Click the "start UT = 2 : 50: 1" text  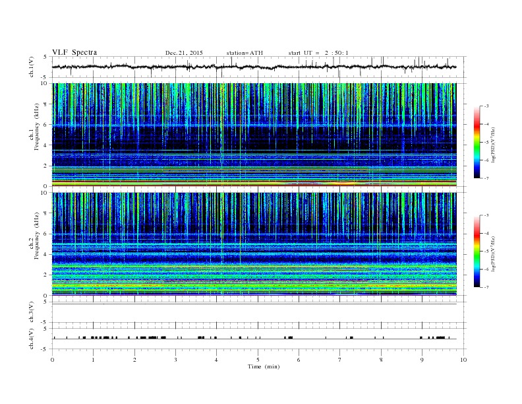pos(318,53)
